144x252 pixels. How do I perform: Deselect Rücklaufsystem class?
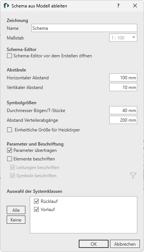(x=37, y=201)
